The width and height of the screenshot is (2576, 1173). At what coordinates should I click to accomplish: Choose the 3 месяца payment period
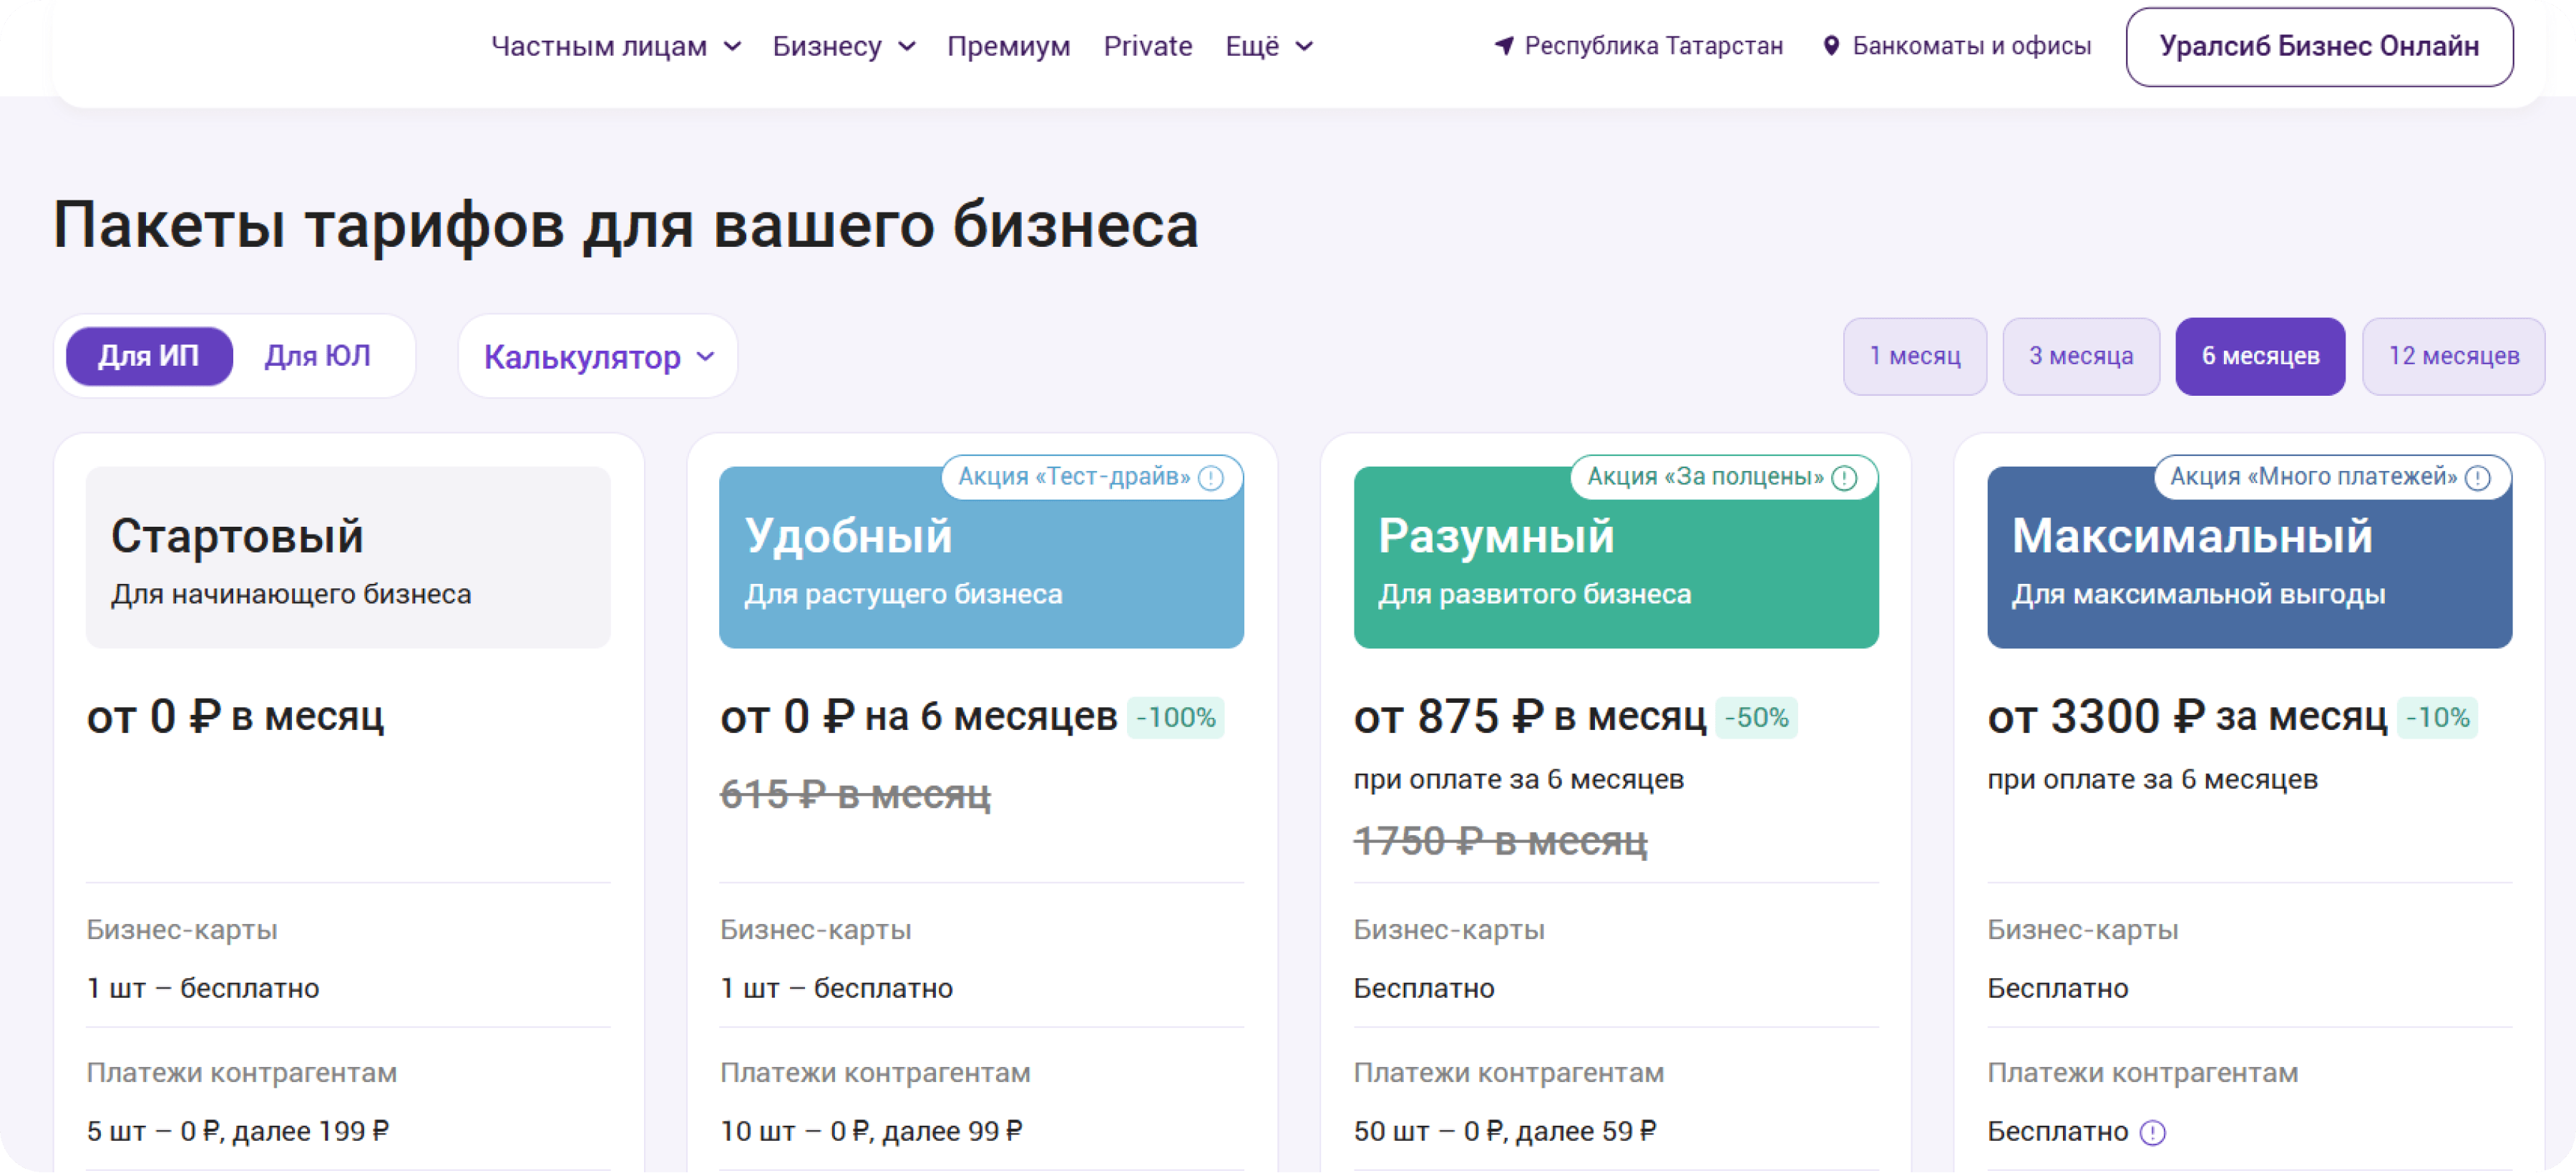[2080, 356]
